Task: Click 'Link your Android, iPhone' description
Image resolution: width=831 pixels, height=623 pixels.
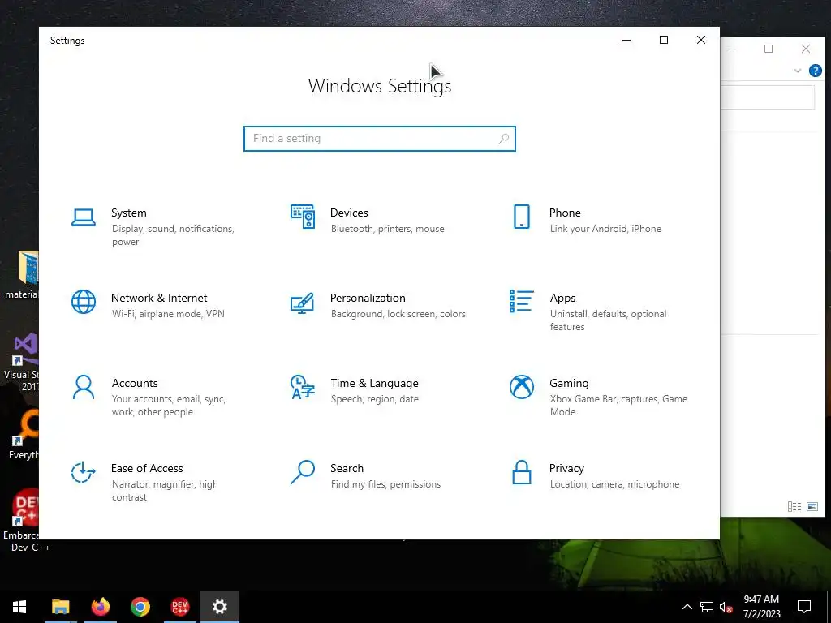Action: (x=605, y=229)
